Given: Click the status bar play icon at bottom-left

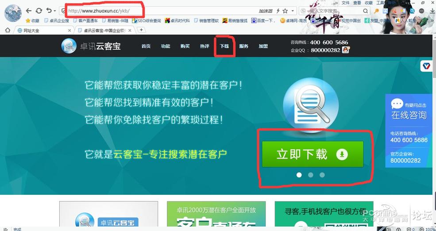Looking at the screenshot, I should pos(5,229).
